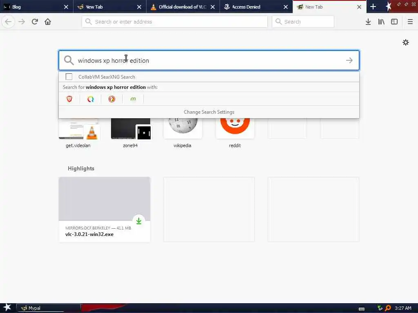Search with the green m engine icon

tap(133, 99)
